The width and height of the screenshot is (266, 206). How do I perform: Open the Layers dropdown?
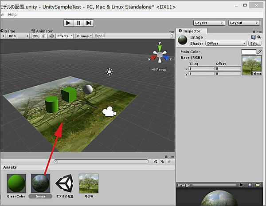coord(209,23)
